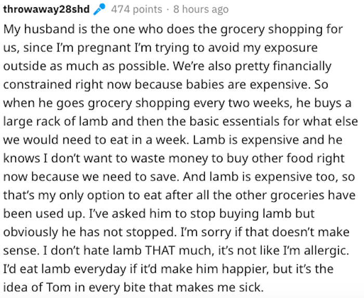Click the words 'my only option'
This screenshot has height=298, width=364.
(x=84, y=196)
